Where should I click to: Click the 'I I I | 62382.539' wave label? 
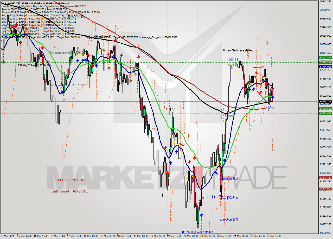(221, 197)
